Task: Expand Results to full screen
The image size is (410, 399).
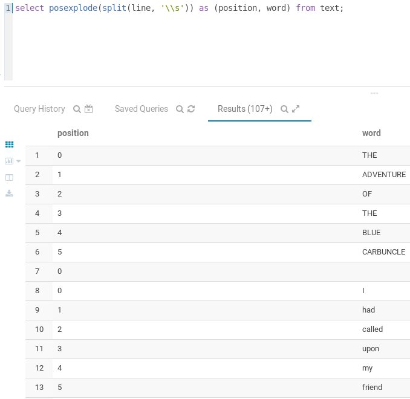Action: tap(296, 109)
